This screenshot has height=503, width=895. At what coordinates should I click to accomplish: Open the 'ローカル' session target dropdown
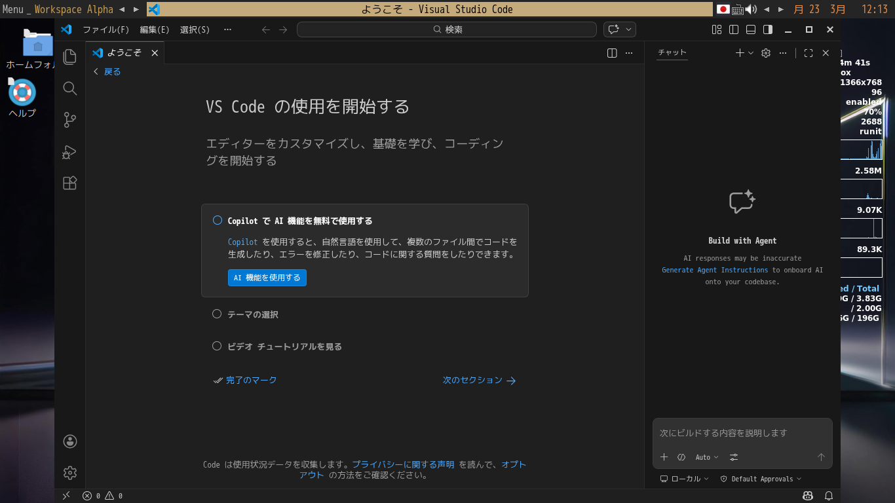pyautogui.click(x=685, y=479)
